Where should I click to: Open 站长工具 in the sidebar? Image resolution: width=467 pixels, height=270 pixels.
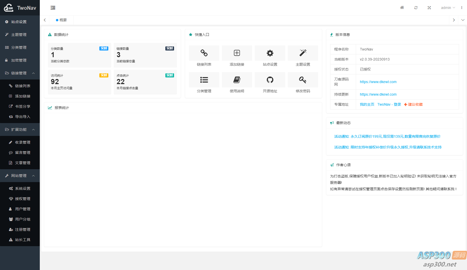coord(20,240)
